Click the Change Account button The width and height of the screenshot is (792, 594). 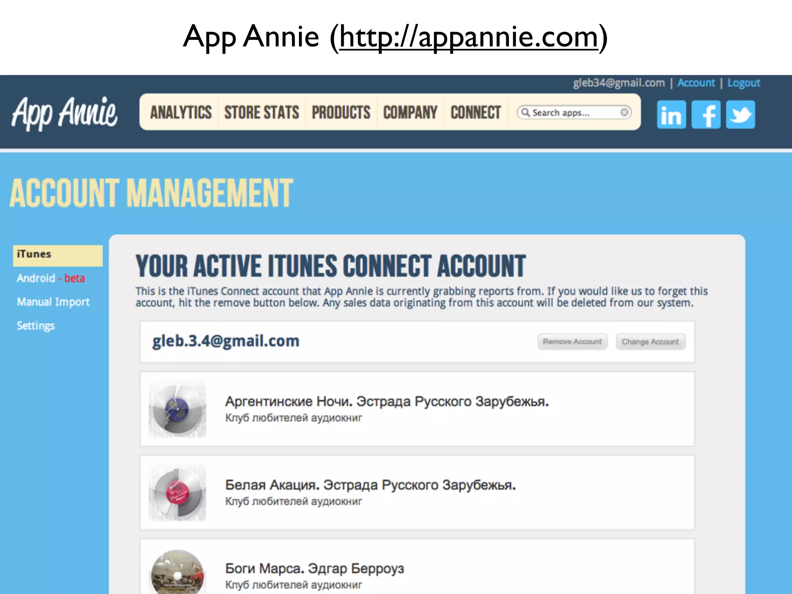650,342
